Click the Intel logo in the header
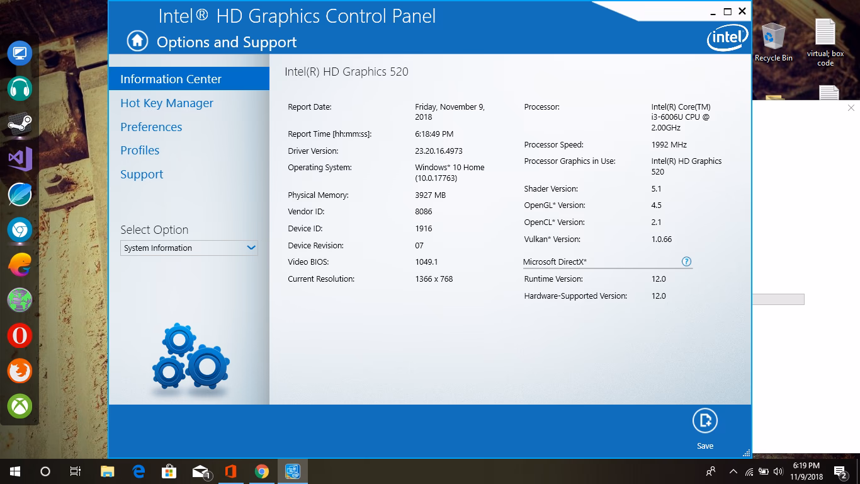The height and width of the screenshot is (484, 860). (727, 38)
